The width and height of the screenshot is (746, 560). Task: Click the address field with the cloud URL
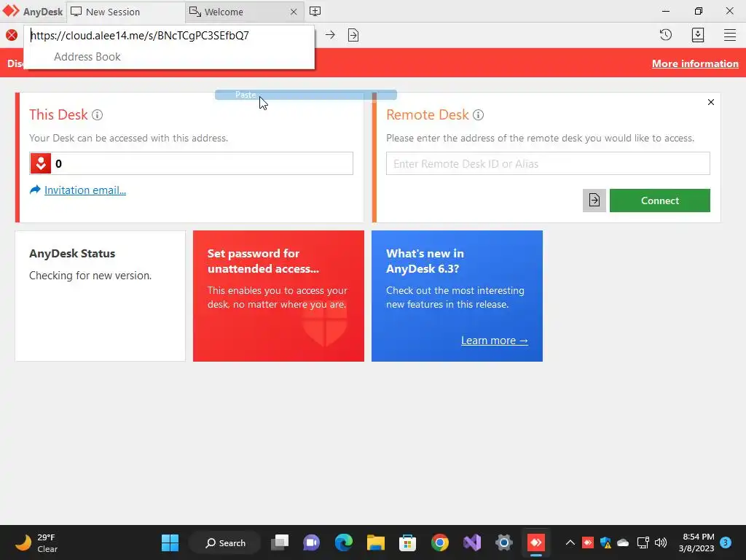(x=169, y=36)
